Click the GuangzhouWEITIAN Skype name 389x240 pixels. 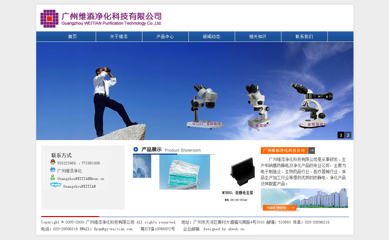pyautogui.click(x=79, y=186)
